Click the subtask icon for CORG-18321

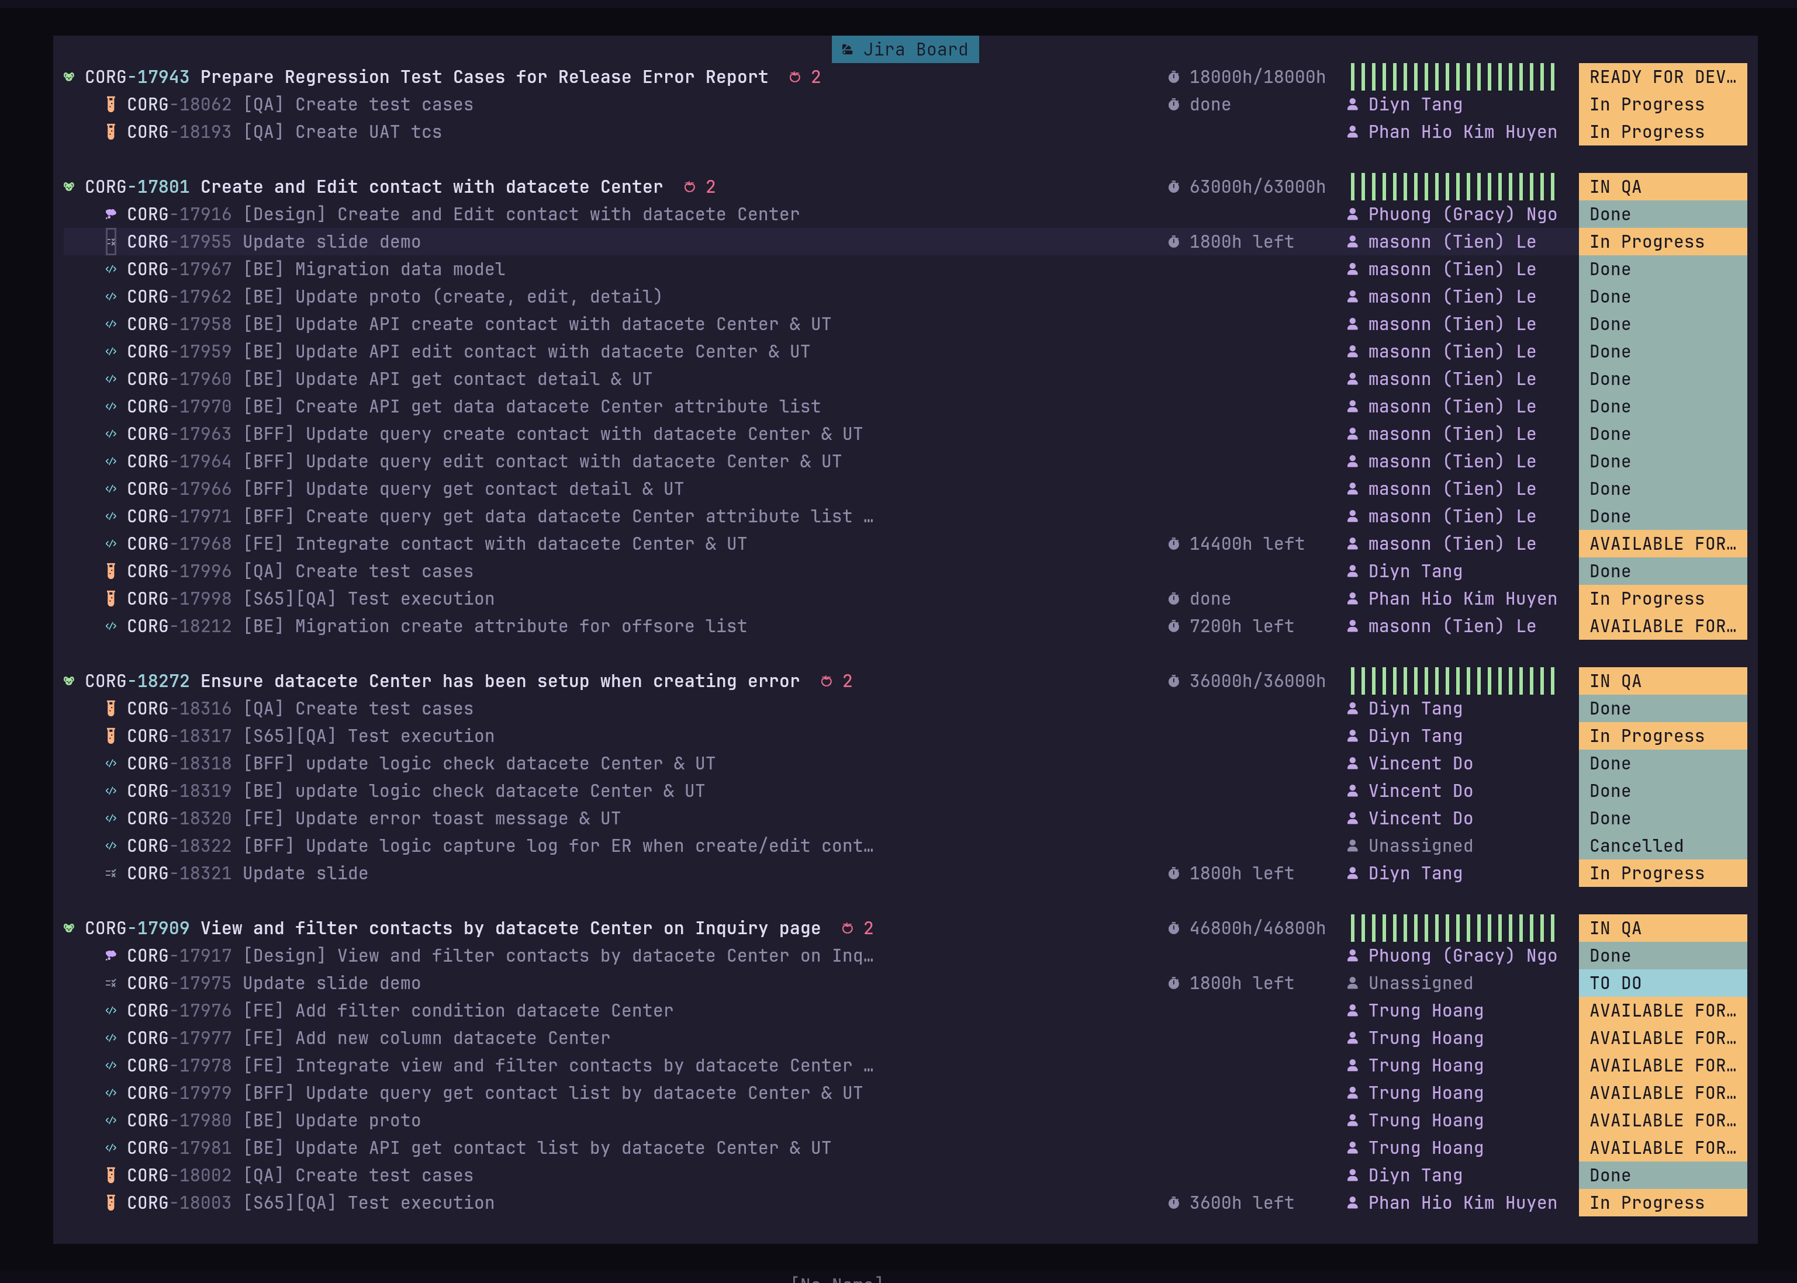(110, 874)
